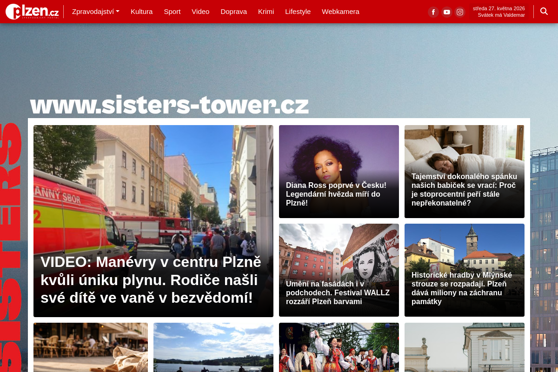Viewport: 558px width, 372px height.
Task: Select the date text středa 27. května 2026
Action: pyautogui.click(x=498, y=8)
